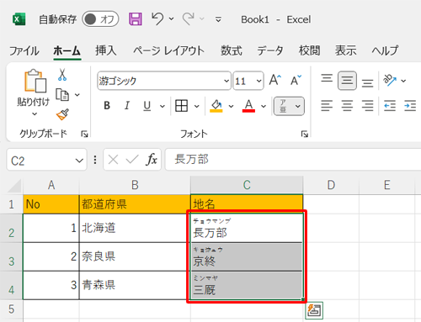Select column D header

(x=331, y=185)
